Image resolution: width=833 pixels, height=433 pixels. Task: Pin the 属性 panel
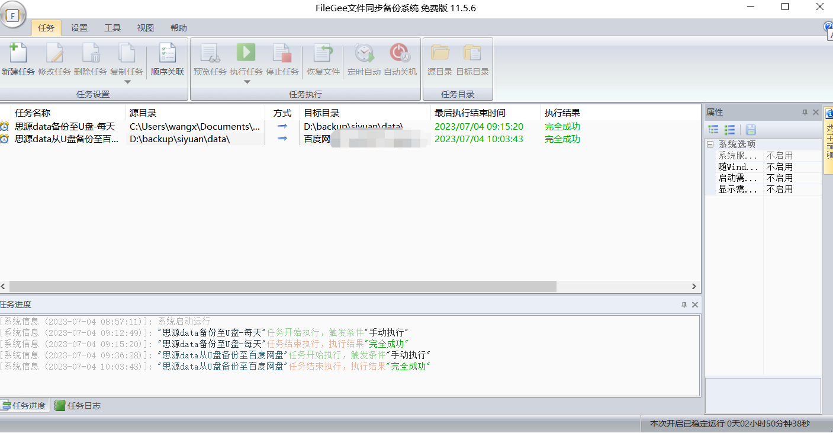coord(805,113)
